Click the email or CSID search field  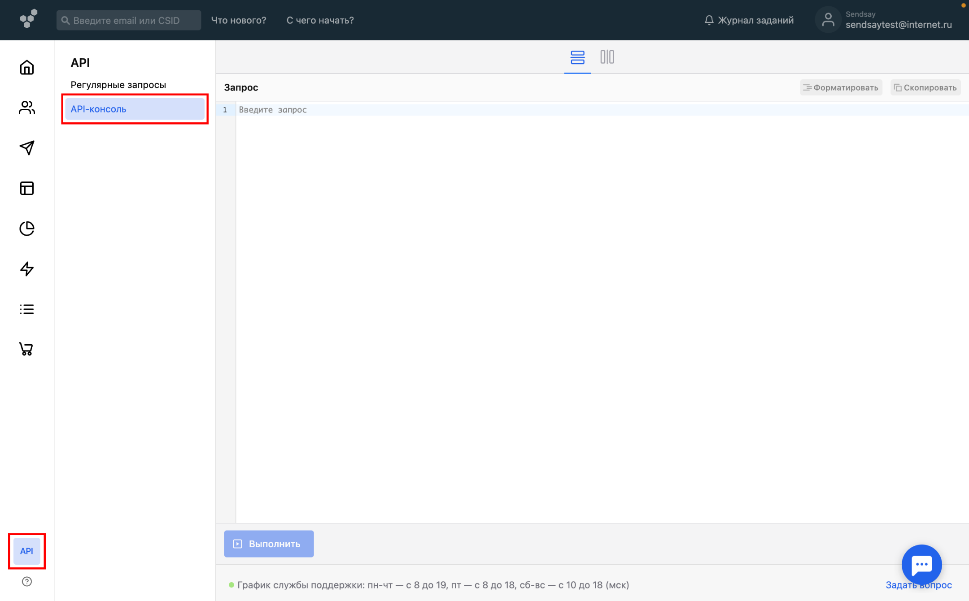[x=129, y=21]
